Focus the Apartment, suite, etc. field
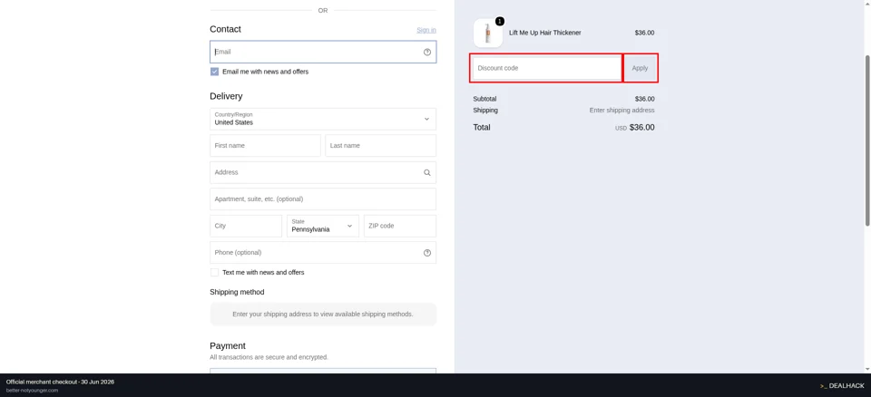 coord(323,198)
